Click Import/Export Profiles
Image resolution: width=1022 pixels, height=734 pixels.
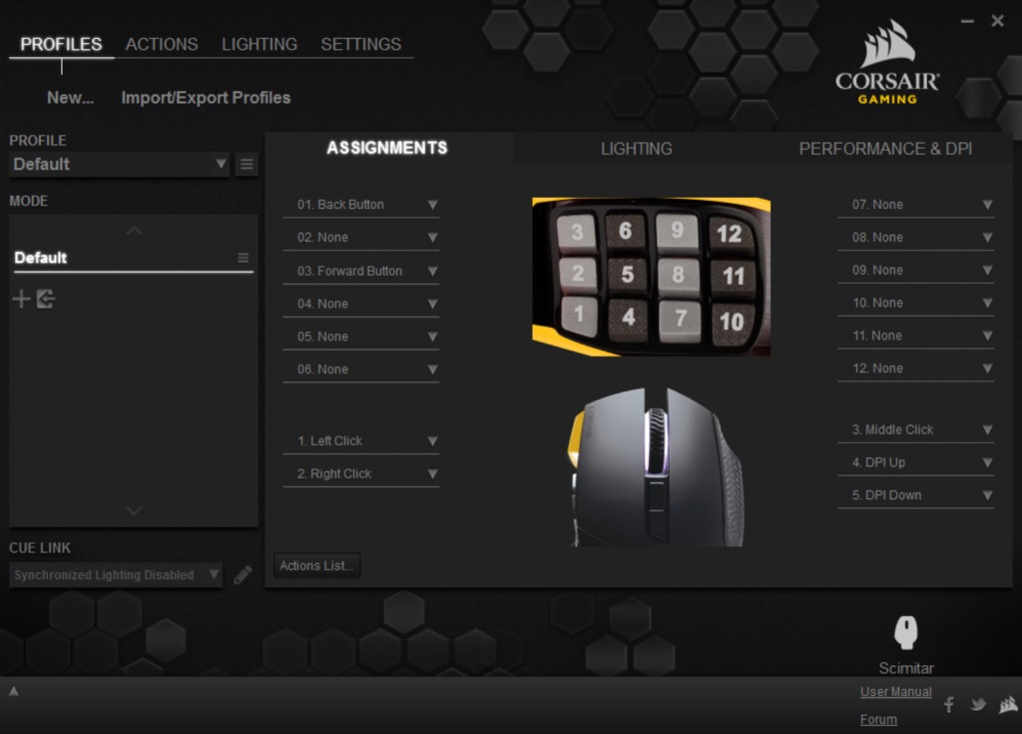(206, 98)
